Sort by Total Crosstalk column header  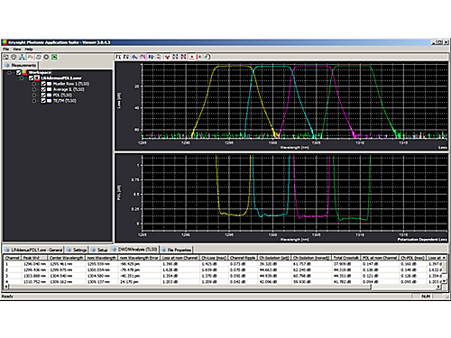(345, 258)
